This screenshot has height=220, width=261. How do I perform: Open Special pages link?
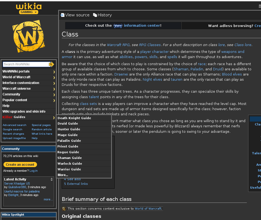[x=41, y=125]
